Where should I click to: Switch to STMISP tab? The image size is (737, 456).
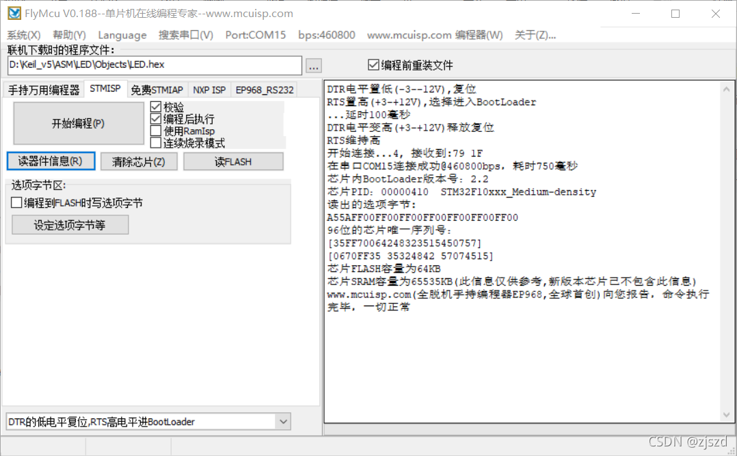pos(105,88)
